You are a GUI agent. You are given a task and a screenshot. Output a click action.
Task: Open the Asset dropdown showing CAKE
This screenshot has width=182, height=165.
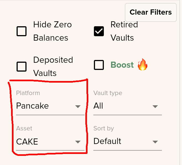[50, 142]
